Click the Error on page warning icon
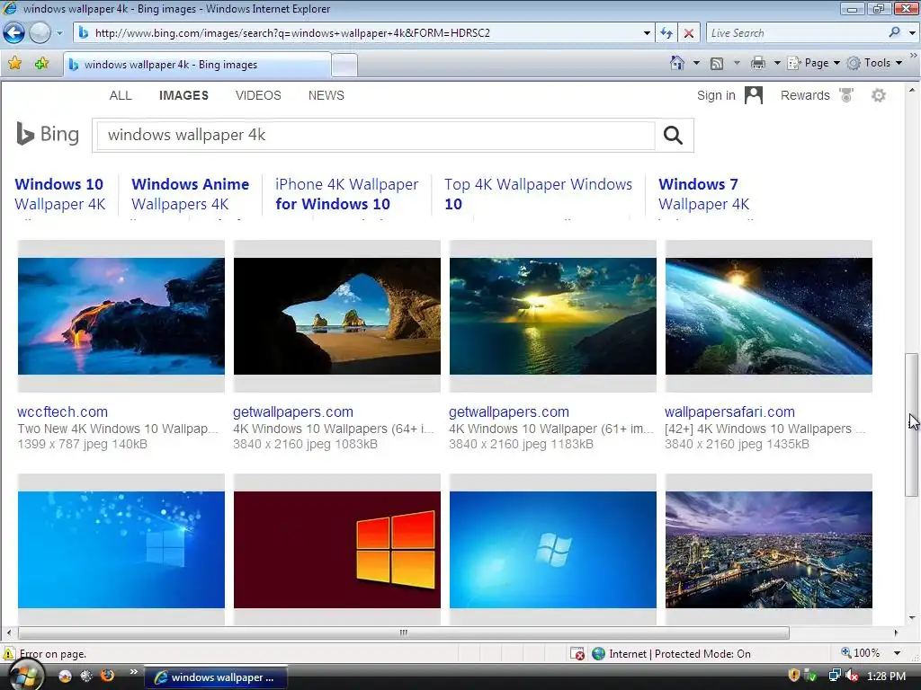The width and height of the screenshot is (921, 690). [x=9, y=653]
